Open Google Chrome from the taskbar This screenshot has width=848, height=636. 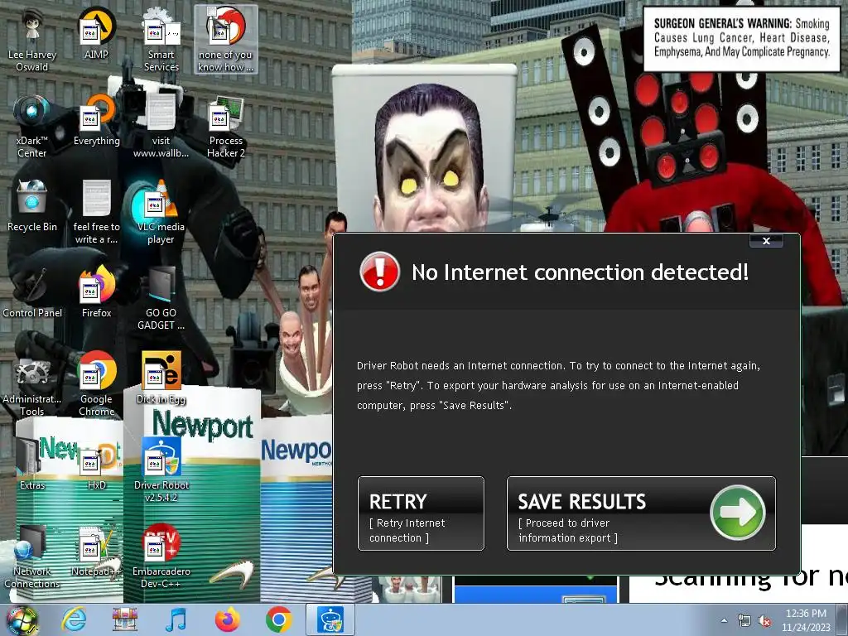[x=279, y=619]
